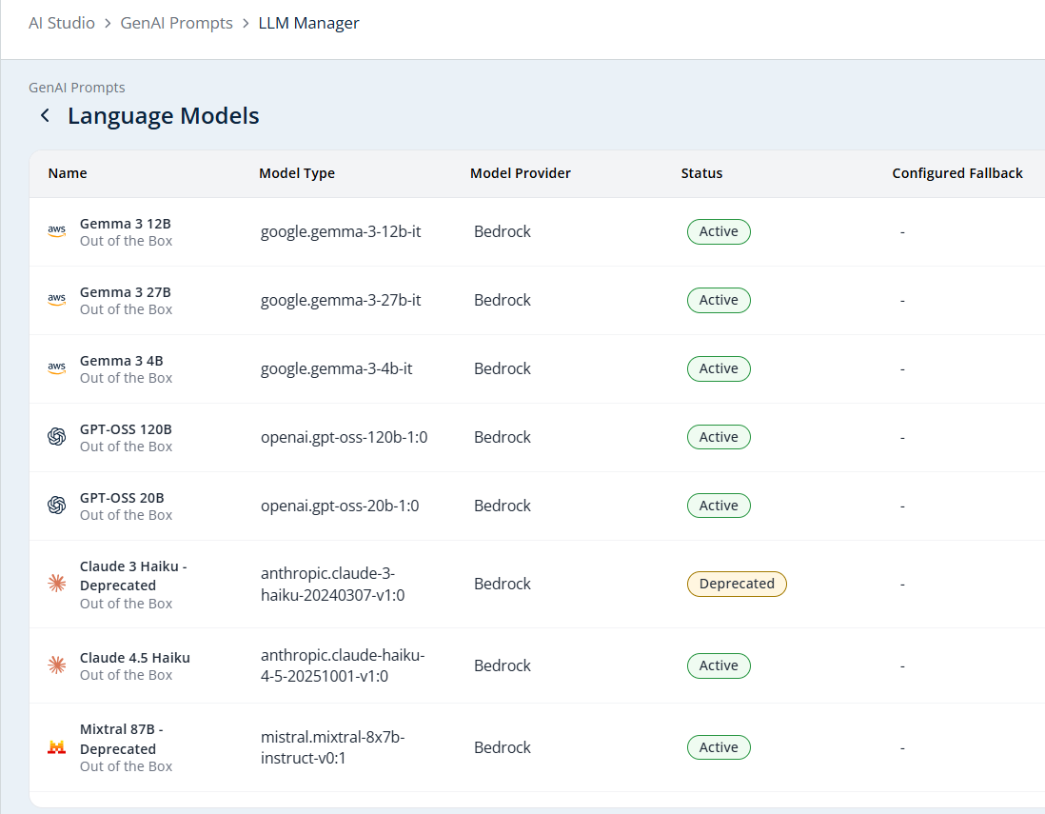Go to the GenAI Prompts breadcrumb
The width and height of the screenshot is (1045, 814).
tap(177, 23)
